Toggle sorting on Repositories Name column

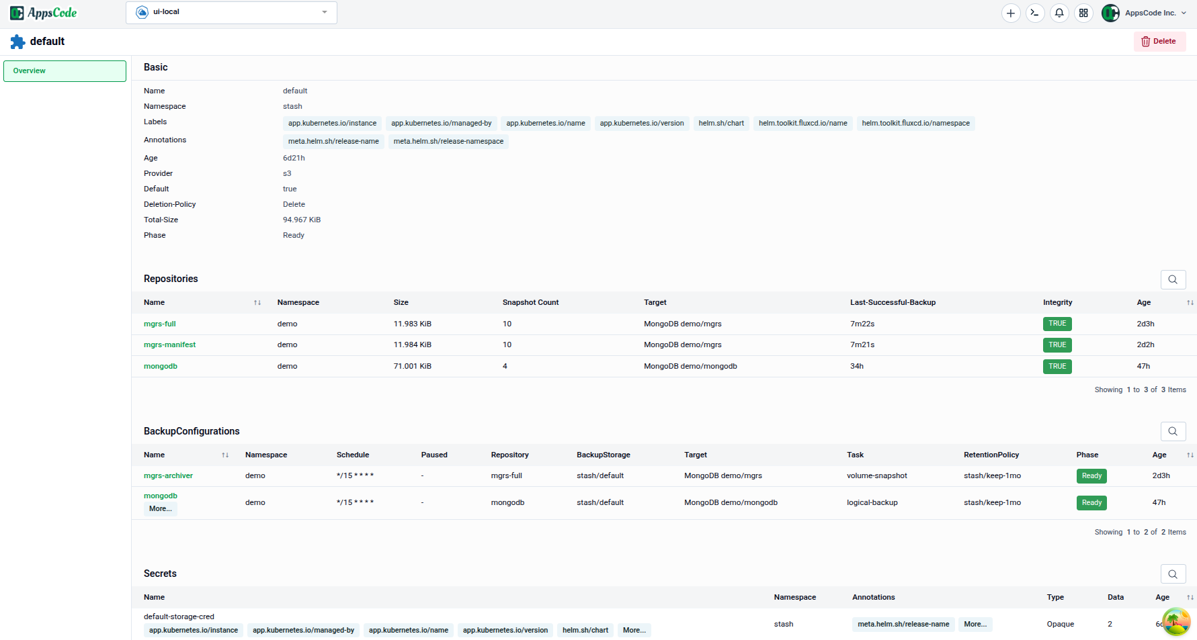coord(257,302)
